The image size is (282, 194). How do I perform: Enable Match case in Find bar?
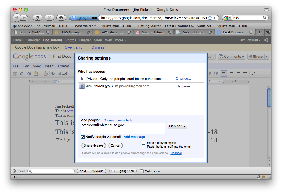[142, 171]
